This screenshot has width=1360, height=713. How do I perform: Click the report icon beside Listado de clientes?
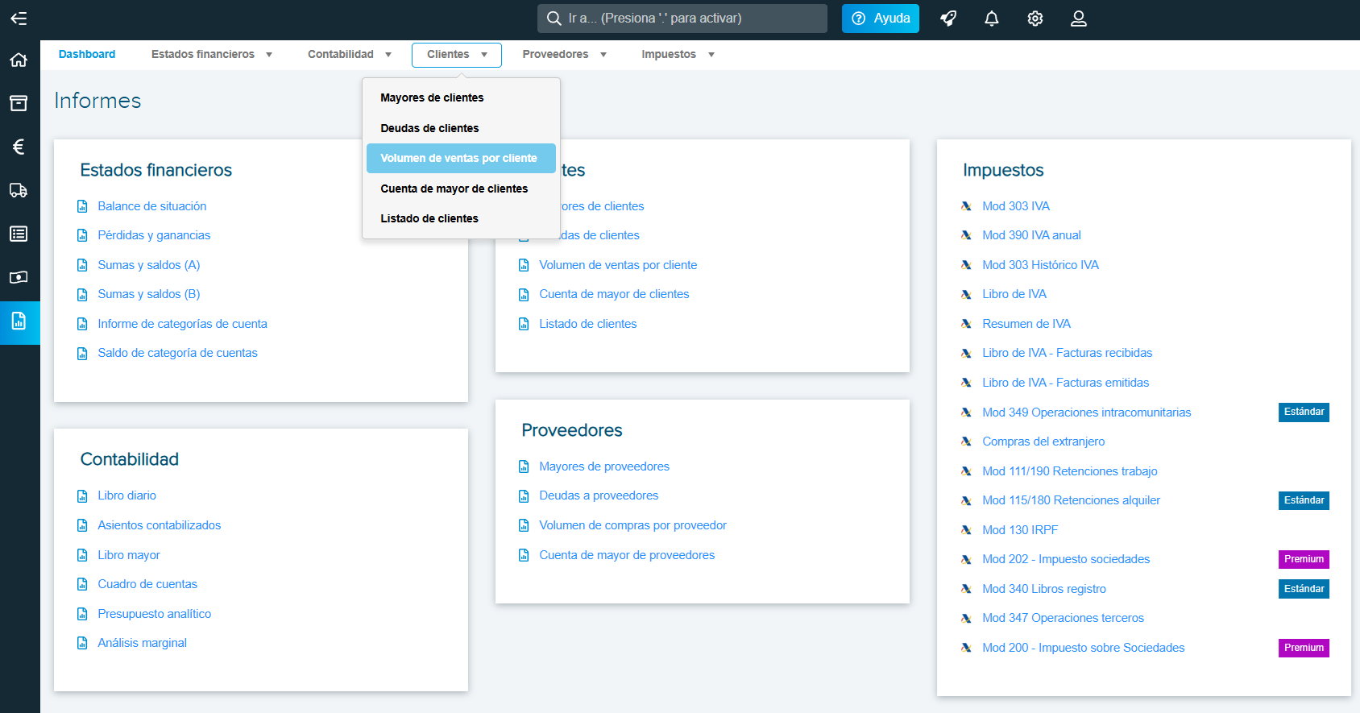[x=524, y=324]
